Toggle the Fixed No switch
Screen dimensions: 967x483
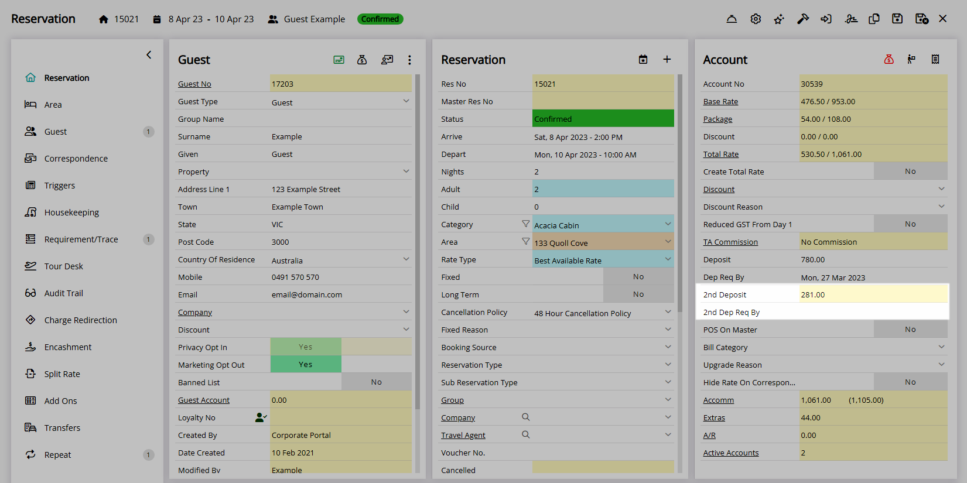(638, 276)
